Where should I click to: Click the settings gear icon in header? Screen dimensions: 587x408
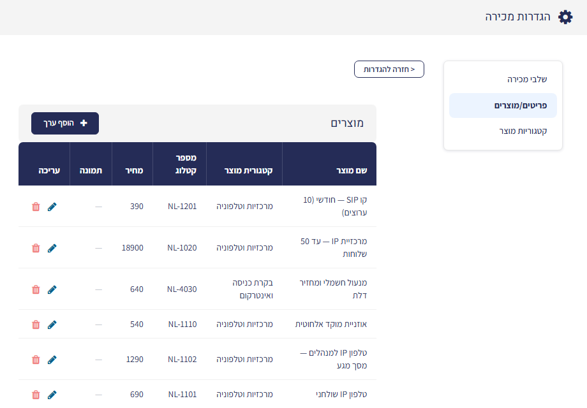tap(565, 17)
